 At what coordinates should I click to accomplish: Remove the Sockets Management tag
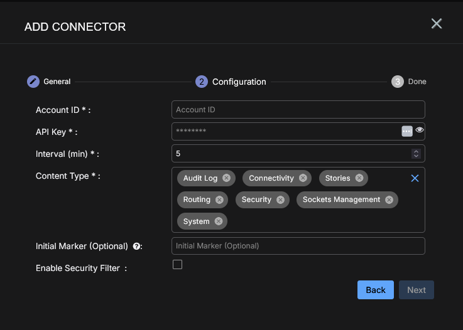tap(389, 200)
